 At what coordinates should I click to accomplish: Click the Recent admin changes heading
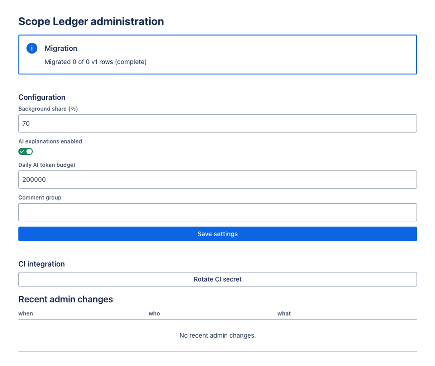point(66,299)
